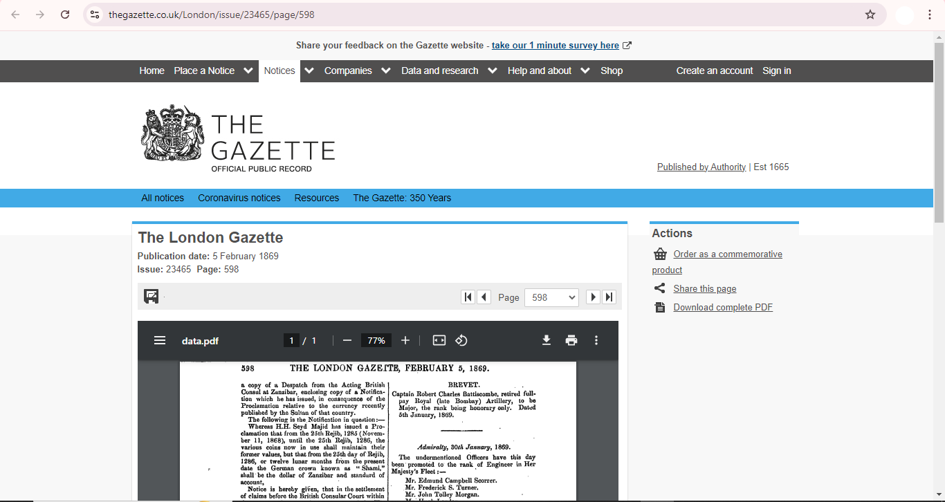
Task: Print the PDF with printer icon
Action: click(x=571, y=340)
